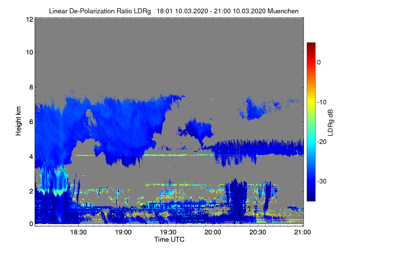Click the 21:00 time tick label

pyautogui.click(x=302, y=232)
